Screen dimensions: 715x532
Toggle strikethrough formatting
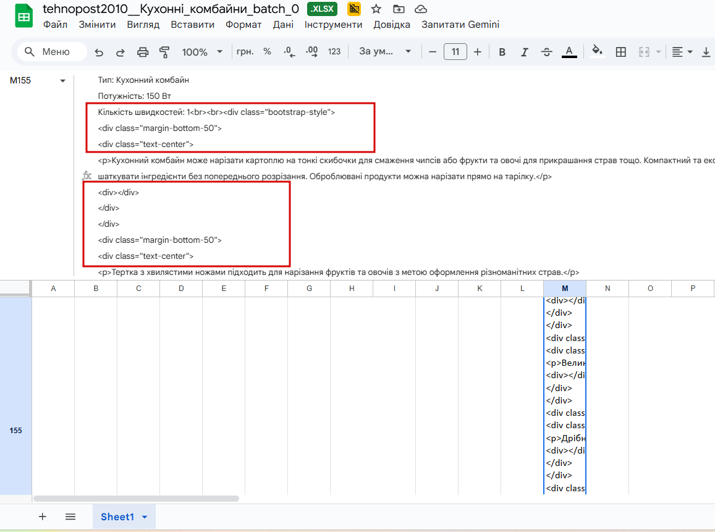547,52
